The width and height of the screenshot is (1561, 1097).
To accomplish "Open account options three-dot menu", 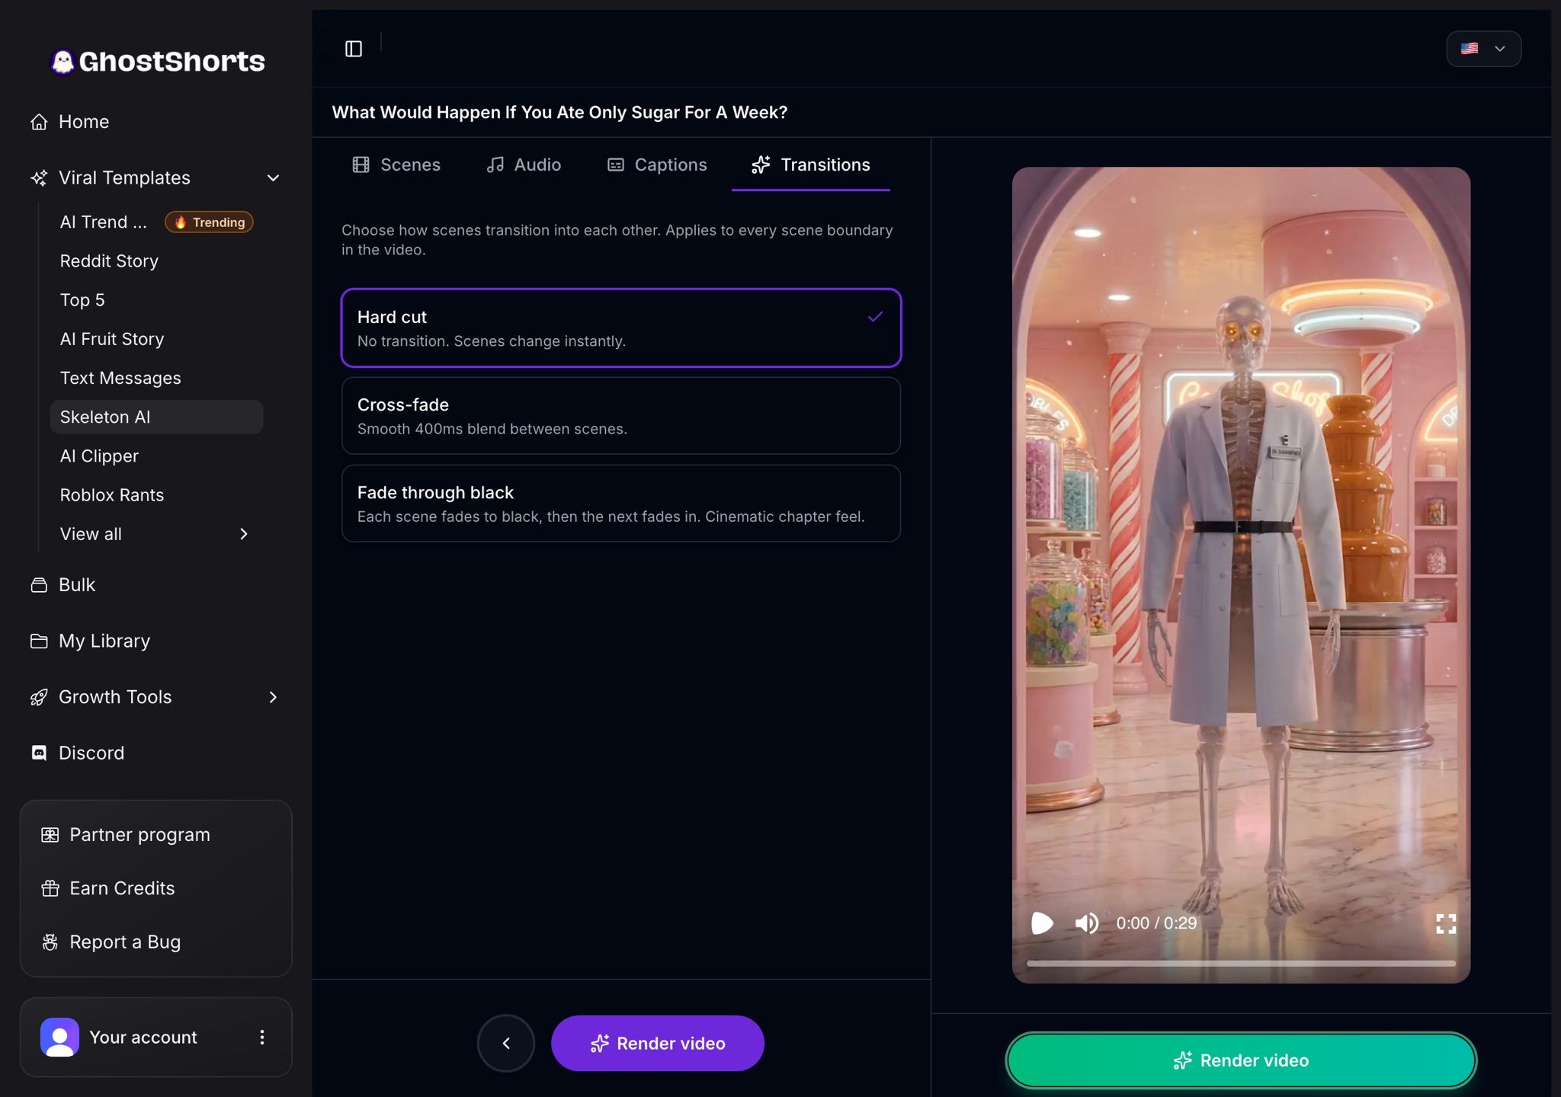I will (x=261, y=1038).
